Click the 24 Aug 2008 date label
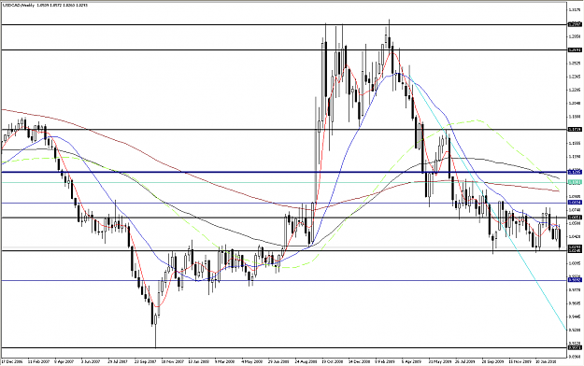 click(306, 361)
